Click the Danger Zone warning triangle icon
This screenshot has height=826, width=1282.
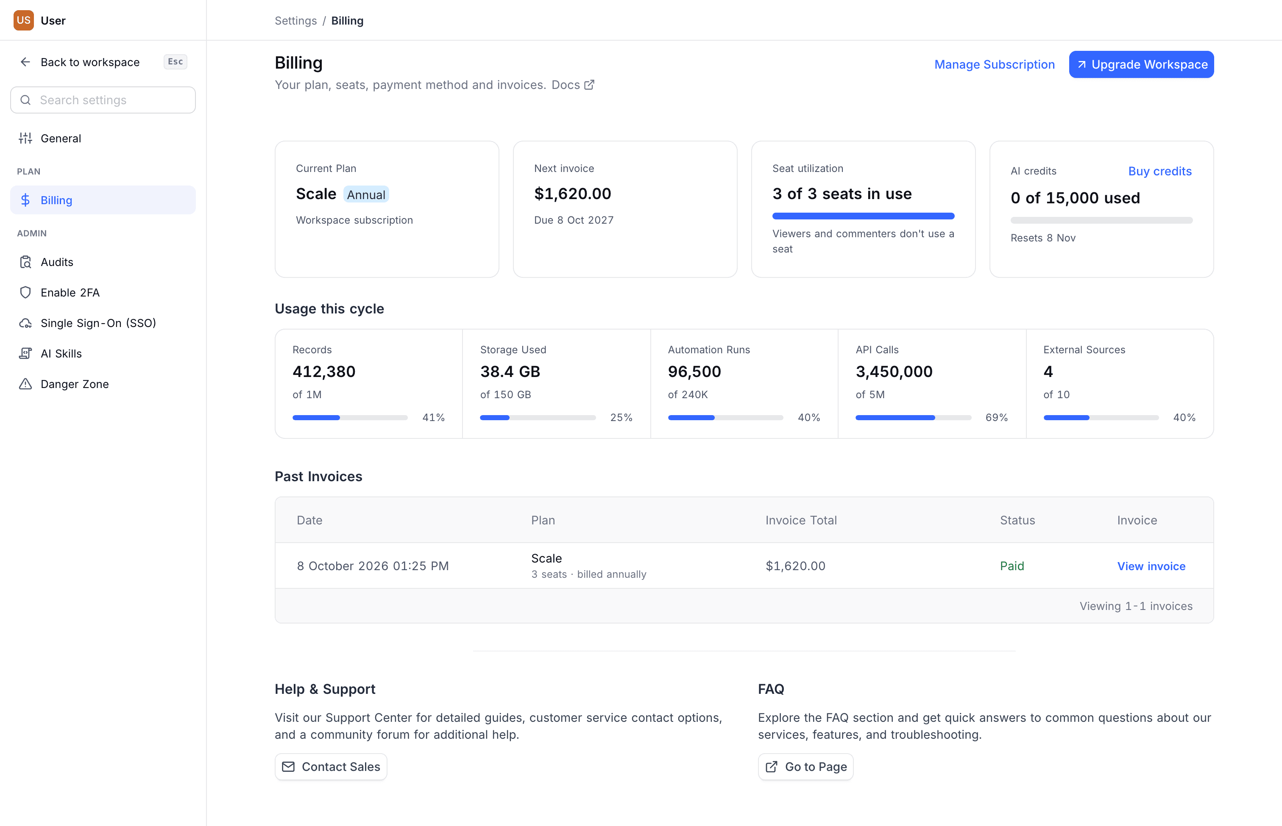tap(25, 385)
